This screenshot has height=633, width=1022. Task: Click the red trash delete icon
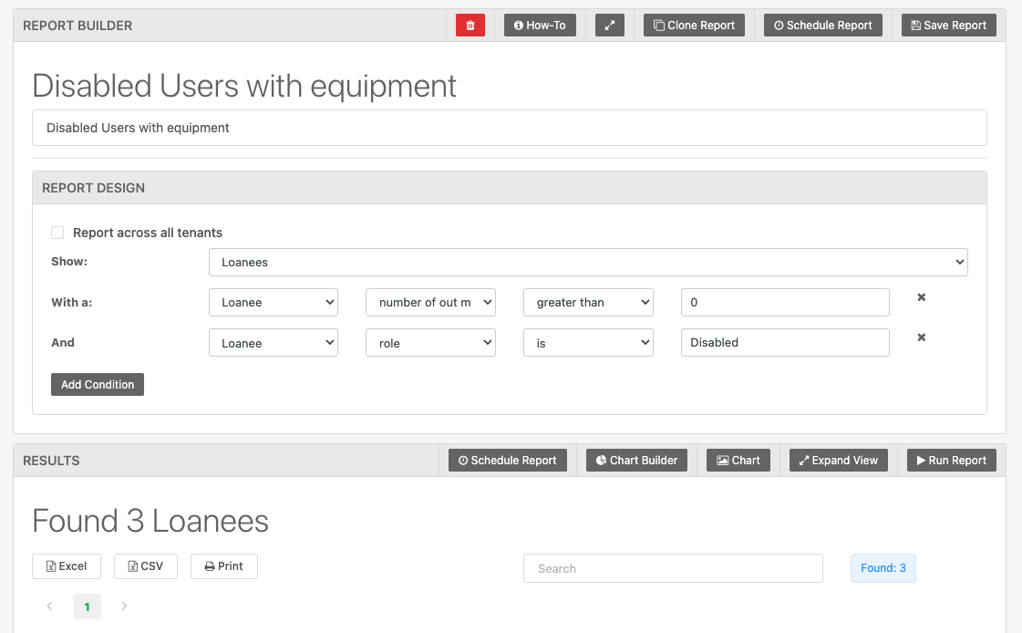470,25
